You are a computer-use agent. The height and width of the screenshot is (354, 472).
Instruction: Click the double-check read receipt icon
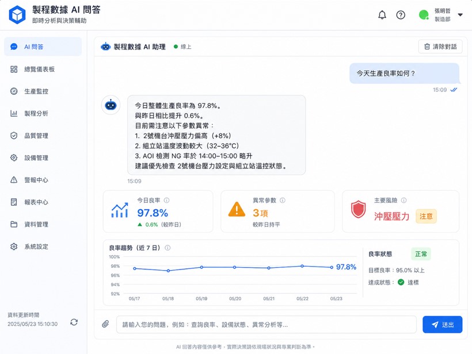coord(454,90)
